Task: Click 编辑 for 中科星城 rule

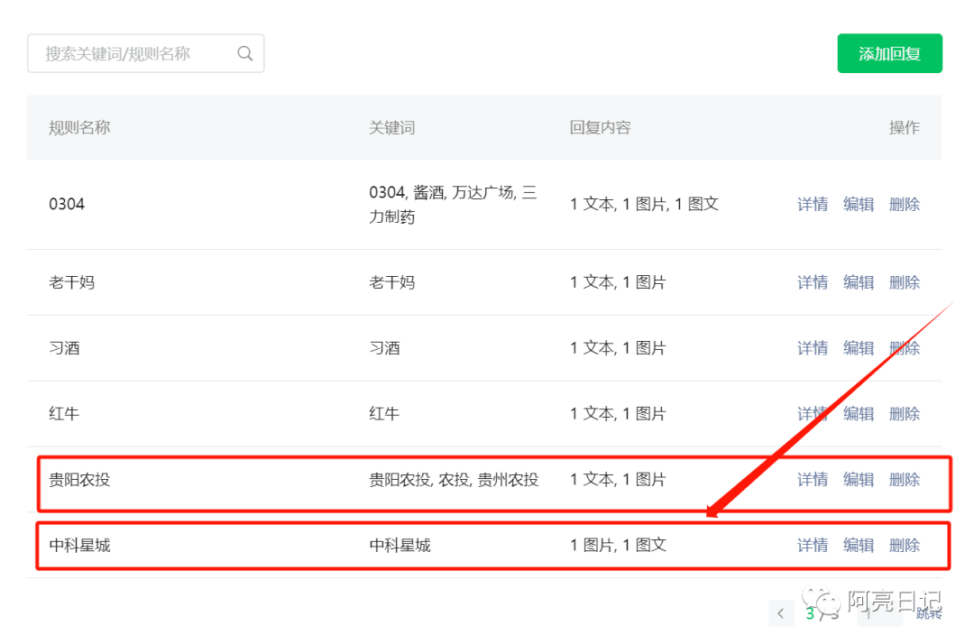Action: tap(859, 546)
